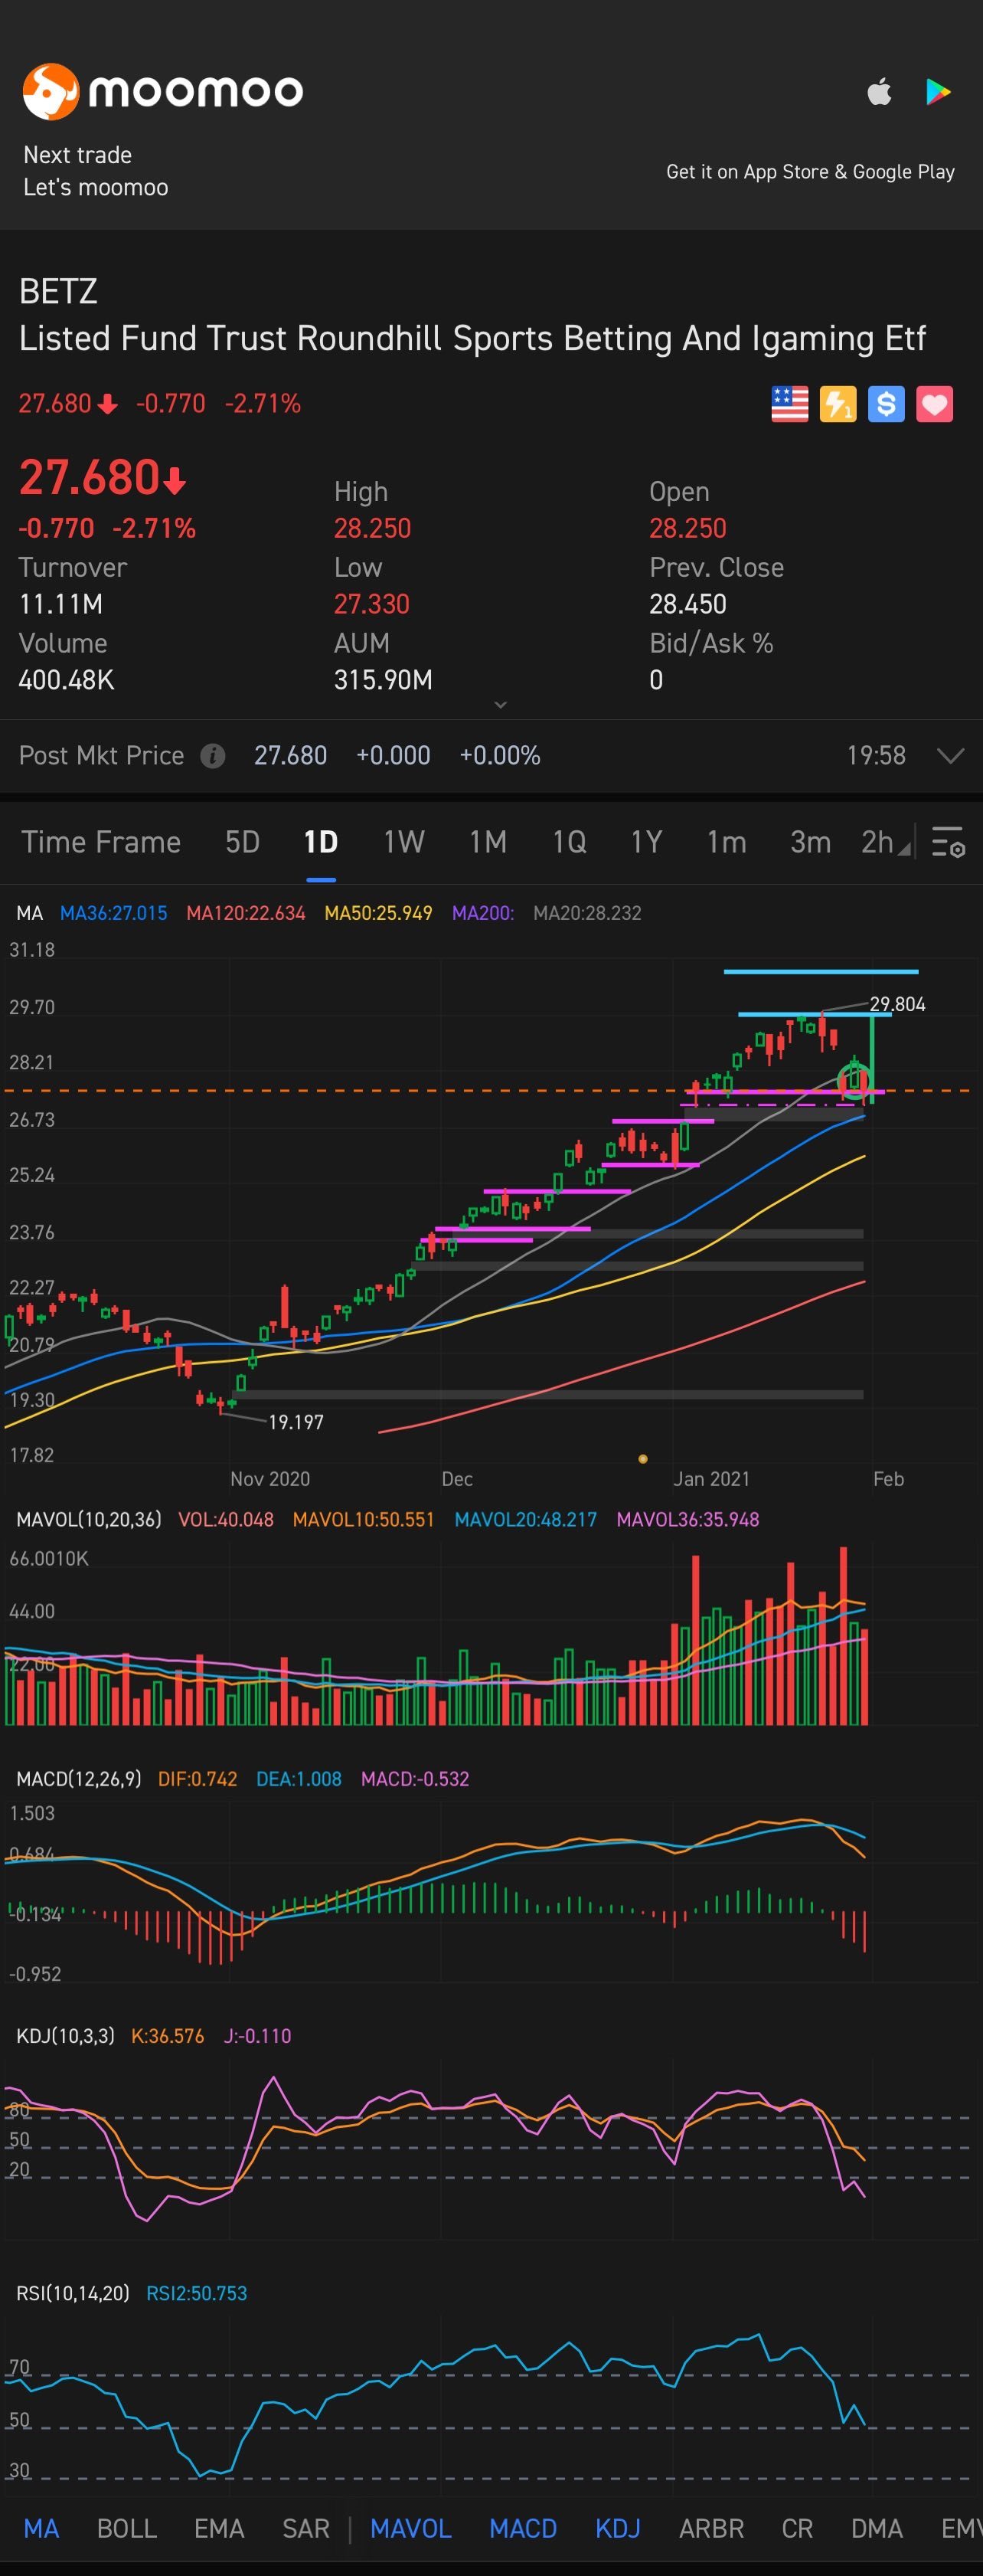
Task: Toggle the pink heart favorite icon
Action: tap(934, 404)
